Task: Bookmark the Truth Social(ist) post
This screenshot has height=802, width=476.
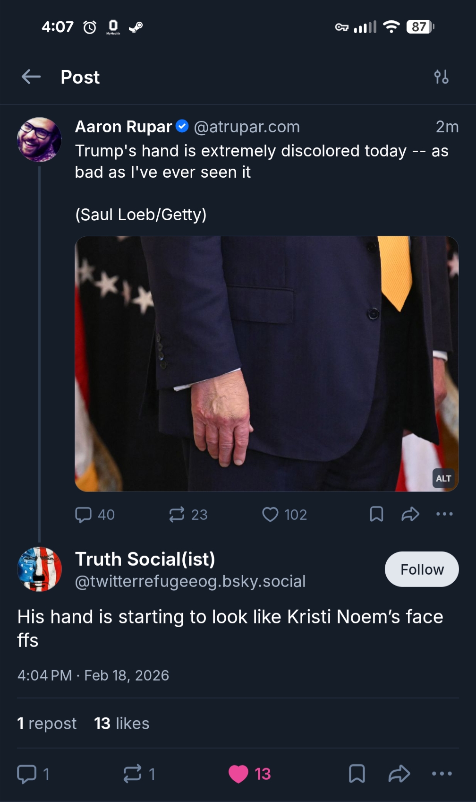Action: tap(357, 774)
